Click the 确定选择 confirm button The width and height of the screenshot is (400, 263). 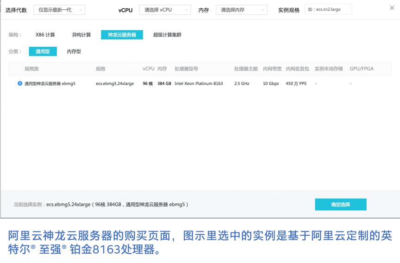coord(341,204)
